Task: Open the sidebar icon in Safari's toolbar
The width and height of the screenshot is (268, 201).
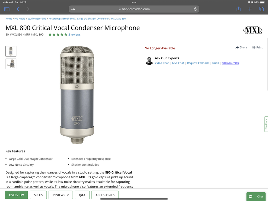Action: (7, 9)
